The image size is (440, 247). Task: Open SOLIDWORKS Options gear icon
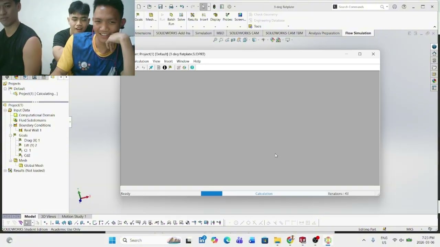(x=229, y=7)
